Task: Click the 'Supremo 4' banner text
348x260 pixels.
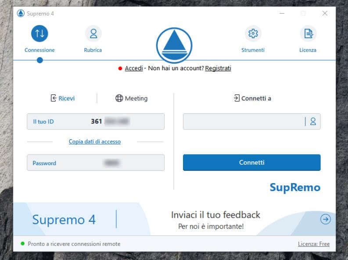Action: click(64, 219)
